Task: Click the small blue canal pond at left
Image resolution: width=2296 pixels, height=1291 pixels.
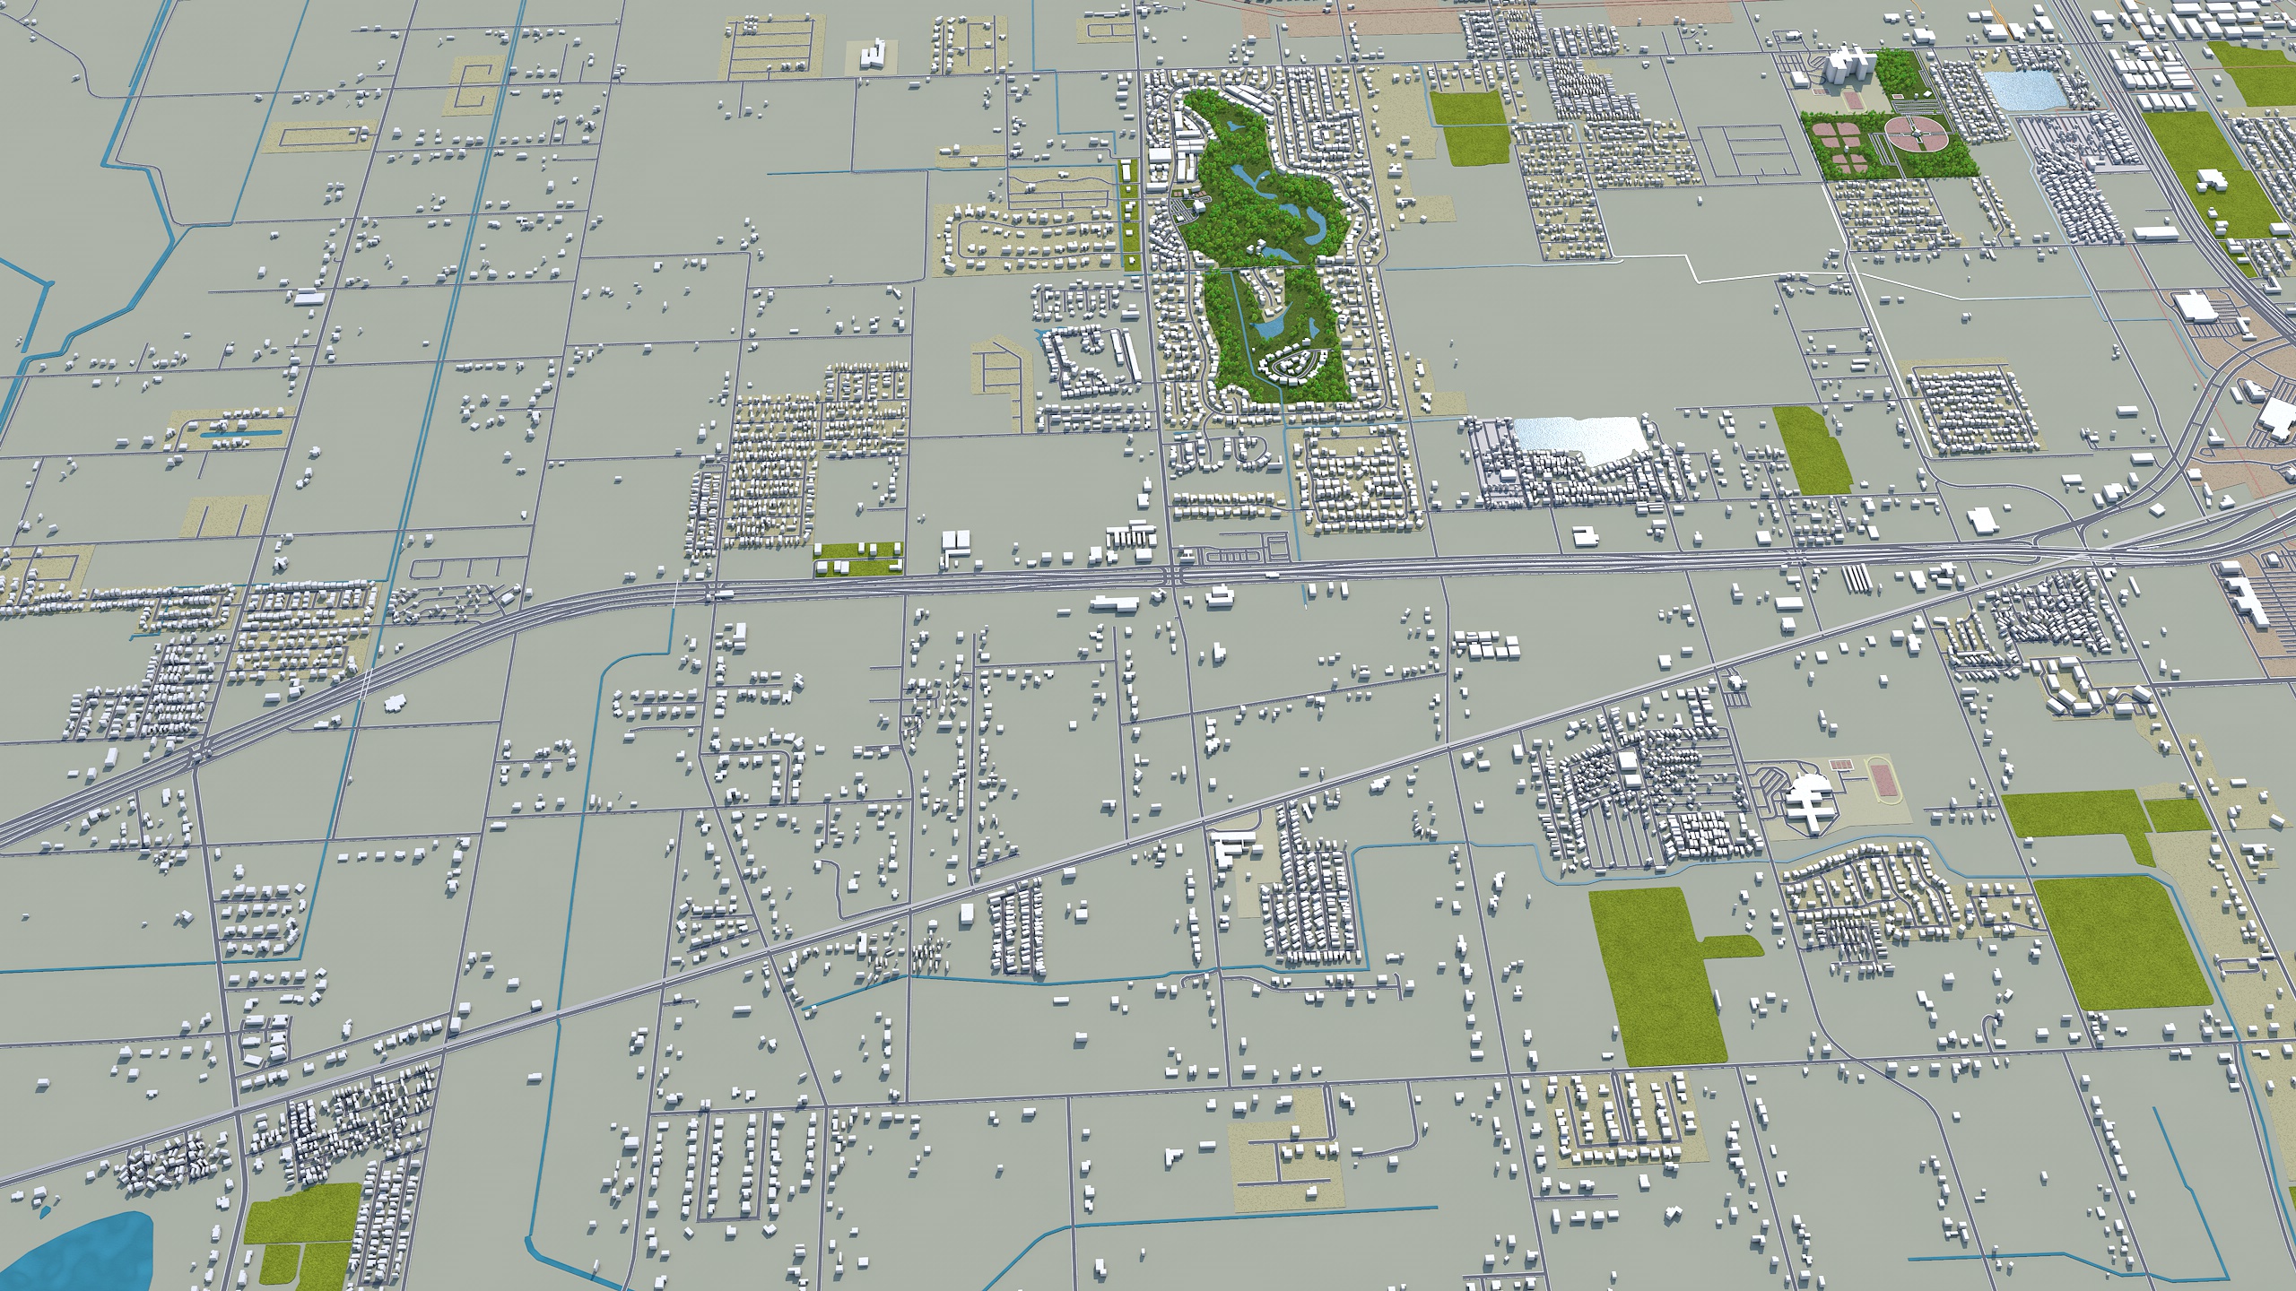Action: pos(240,434)
